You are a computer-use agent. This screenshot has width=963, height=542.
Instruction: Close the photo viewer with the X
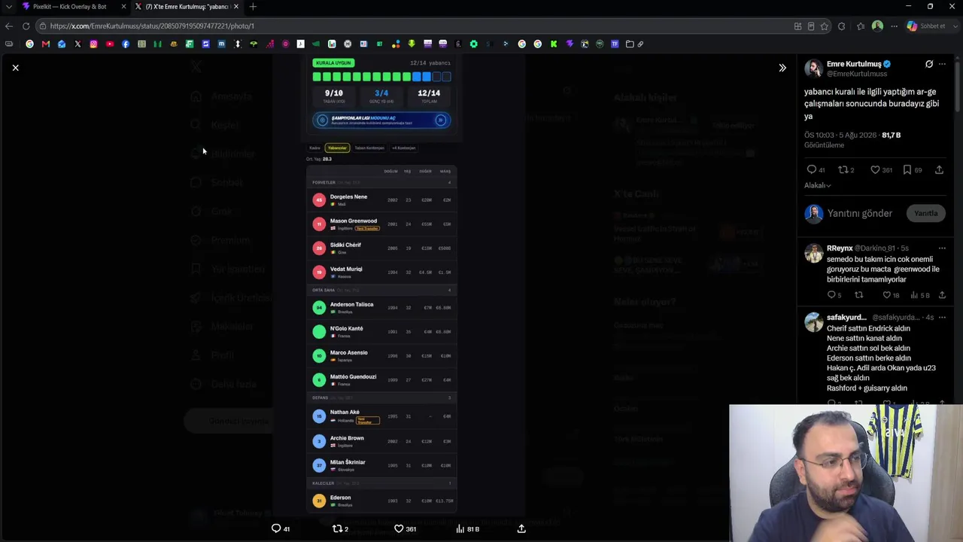15,68
